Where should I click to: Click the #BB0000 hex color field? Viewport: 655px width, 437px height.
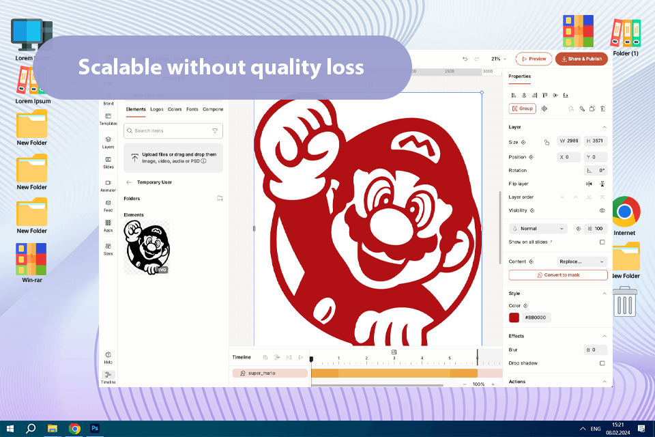536,318
